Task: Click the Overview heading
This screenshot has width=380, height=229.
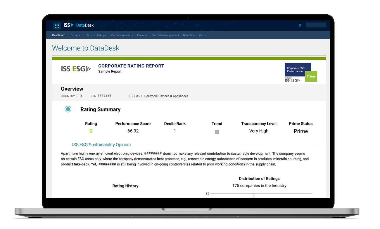Action: [x=72, y=89]
